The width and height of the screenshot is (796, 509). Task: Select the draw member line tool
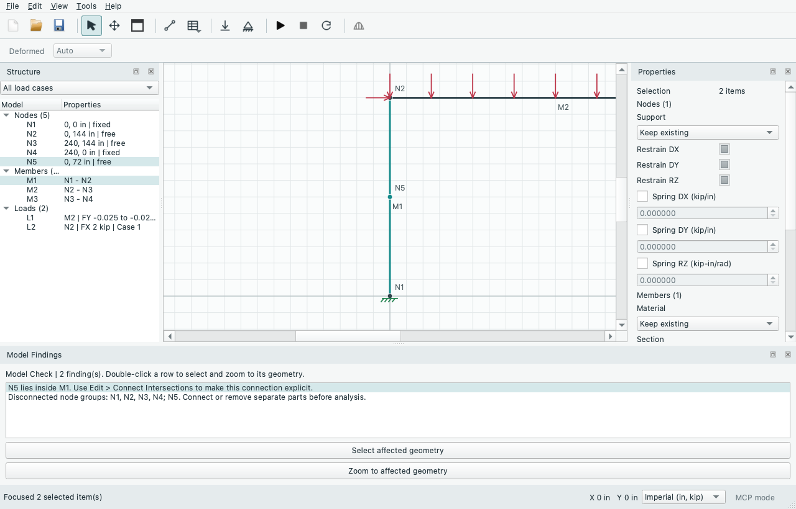click(170, 25)
